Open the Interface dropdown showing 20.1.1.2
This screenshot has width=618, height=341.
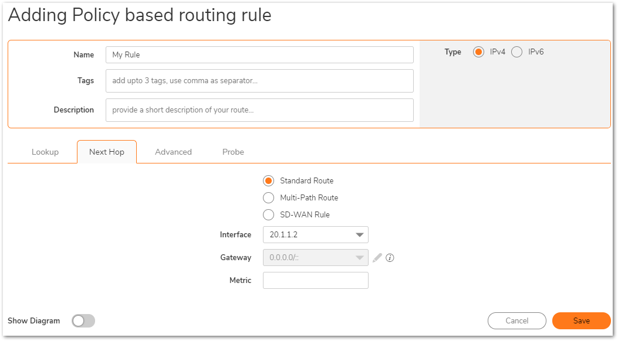pos(316,235)
